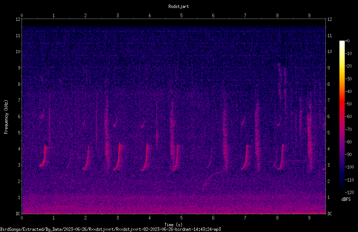Click the DC label on left frequency axis
Viewport: 358px width, 232px height.
click(18, 214)
